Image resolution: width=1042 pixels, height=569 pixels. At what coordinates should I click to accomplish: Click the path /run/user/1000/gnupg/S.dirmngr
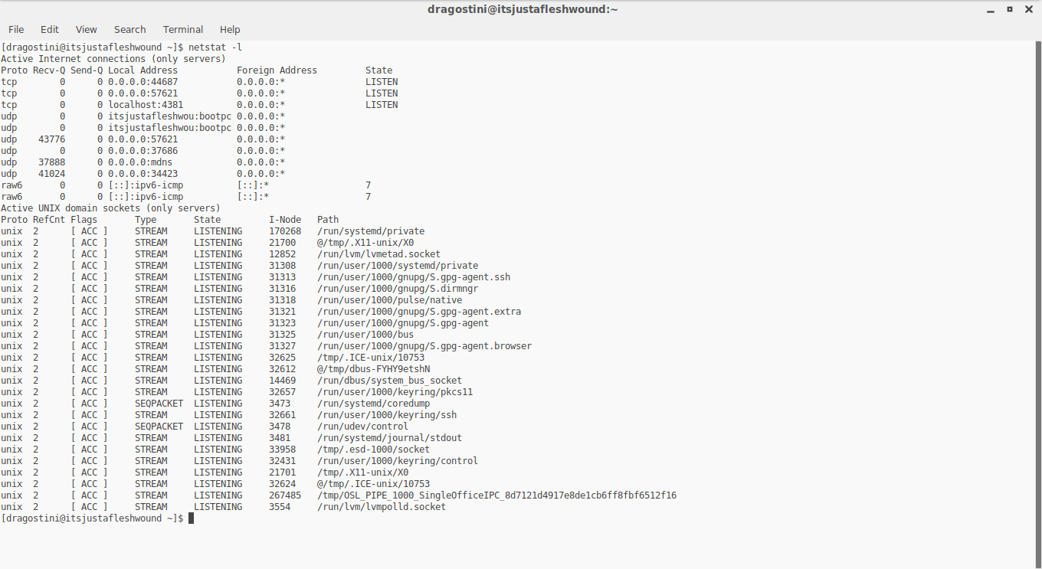point(398,289)
